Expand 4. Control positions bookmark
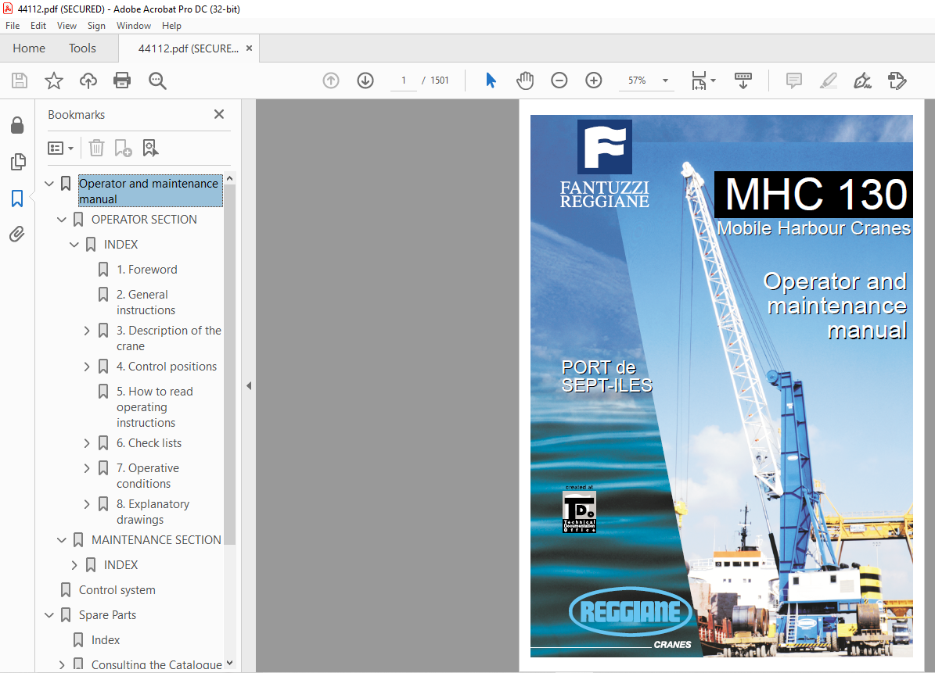 click(87, 367)
